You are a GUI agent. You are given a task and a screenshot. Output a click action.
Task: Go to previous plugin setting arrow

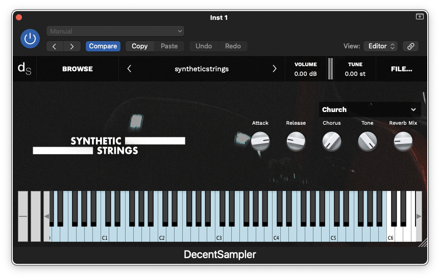point(55,46)
